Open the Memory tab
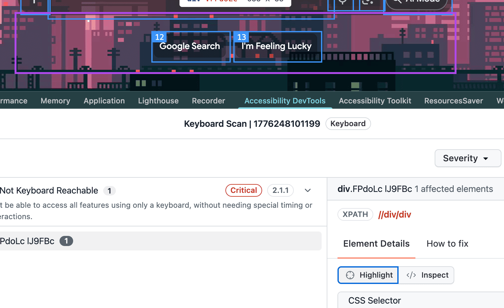 [55, 101]
